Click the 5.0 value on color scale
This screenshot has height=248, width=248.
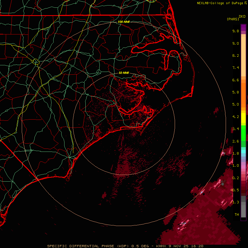tap(236, 104)
